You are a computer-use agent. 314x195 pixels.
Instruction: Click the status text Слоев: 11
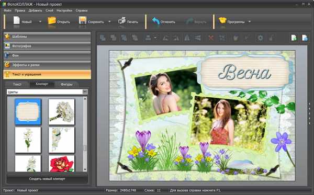click(152, 190)
